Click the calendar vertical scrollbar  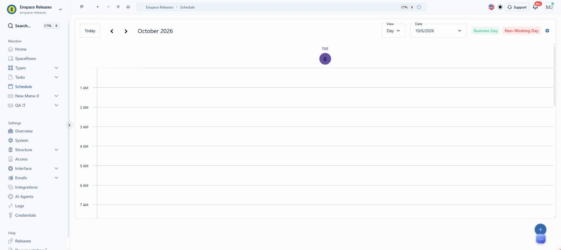555,76
